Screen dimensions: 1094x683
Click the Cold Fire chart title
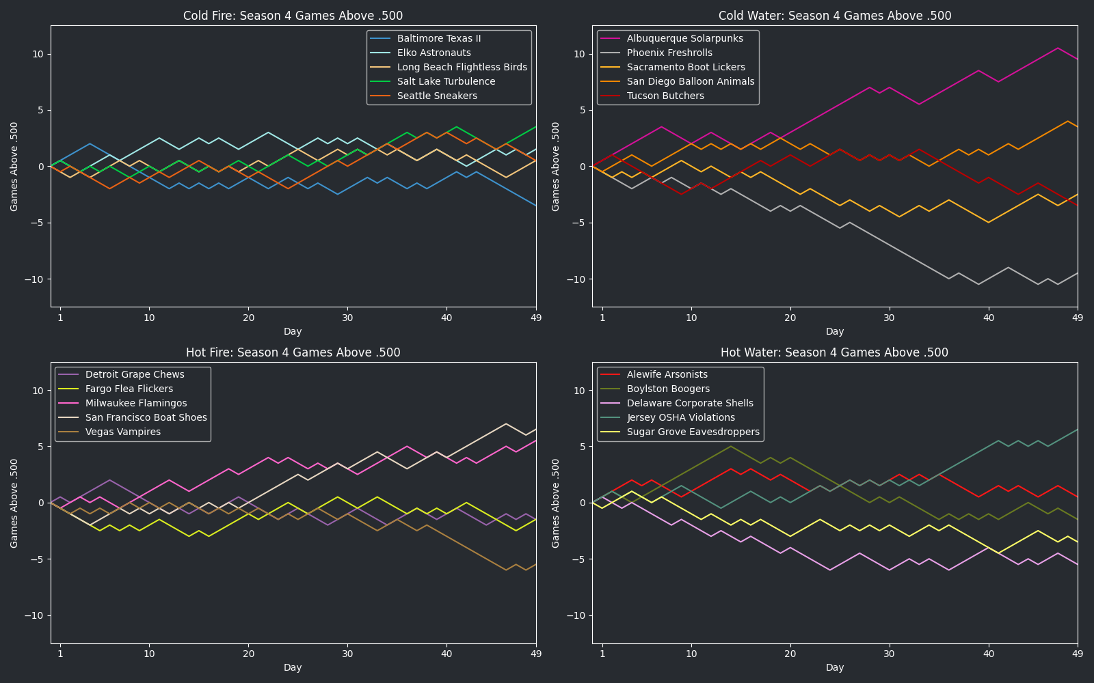coord(293,16)
